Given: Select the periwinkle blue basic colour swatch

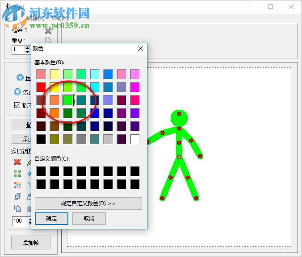Looking at the screenshot, I should (x=108, y=100).
